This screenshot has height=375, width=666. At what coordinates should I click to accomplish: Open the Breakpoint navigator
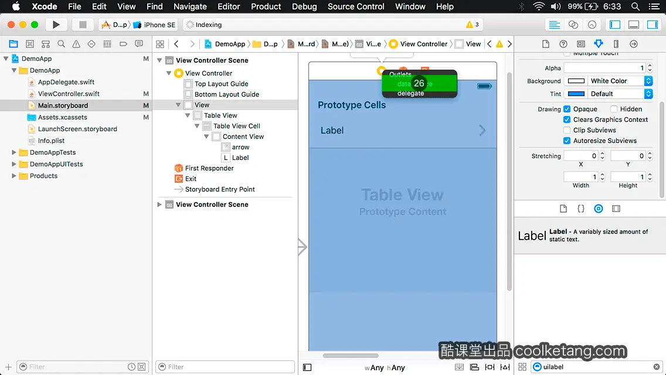tap(123, 44)
